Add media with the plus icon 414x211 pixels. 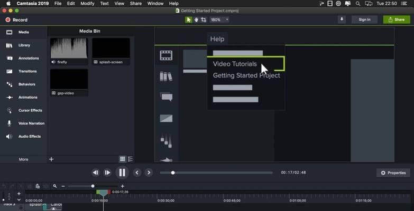51,159
